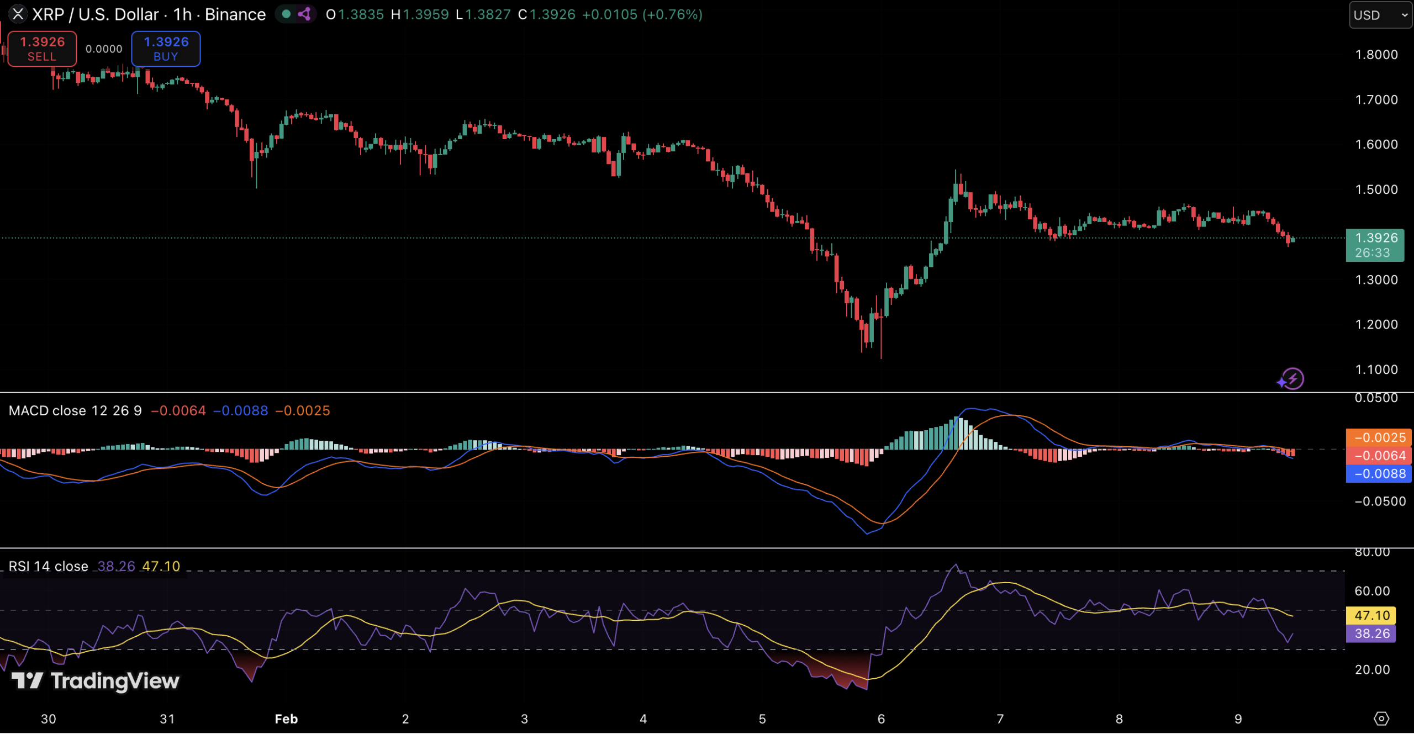The height and width of the screenshot is (734, 1414).
Task: Click the 1.3926 SELL button
Action: coord(42,49)
